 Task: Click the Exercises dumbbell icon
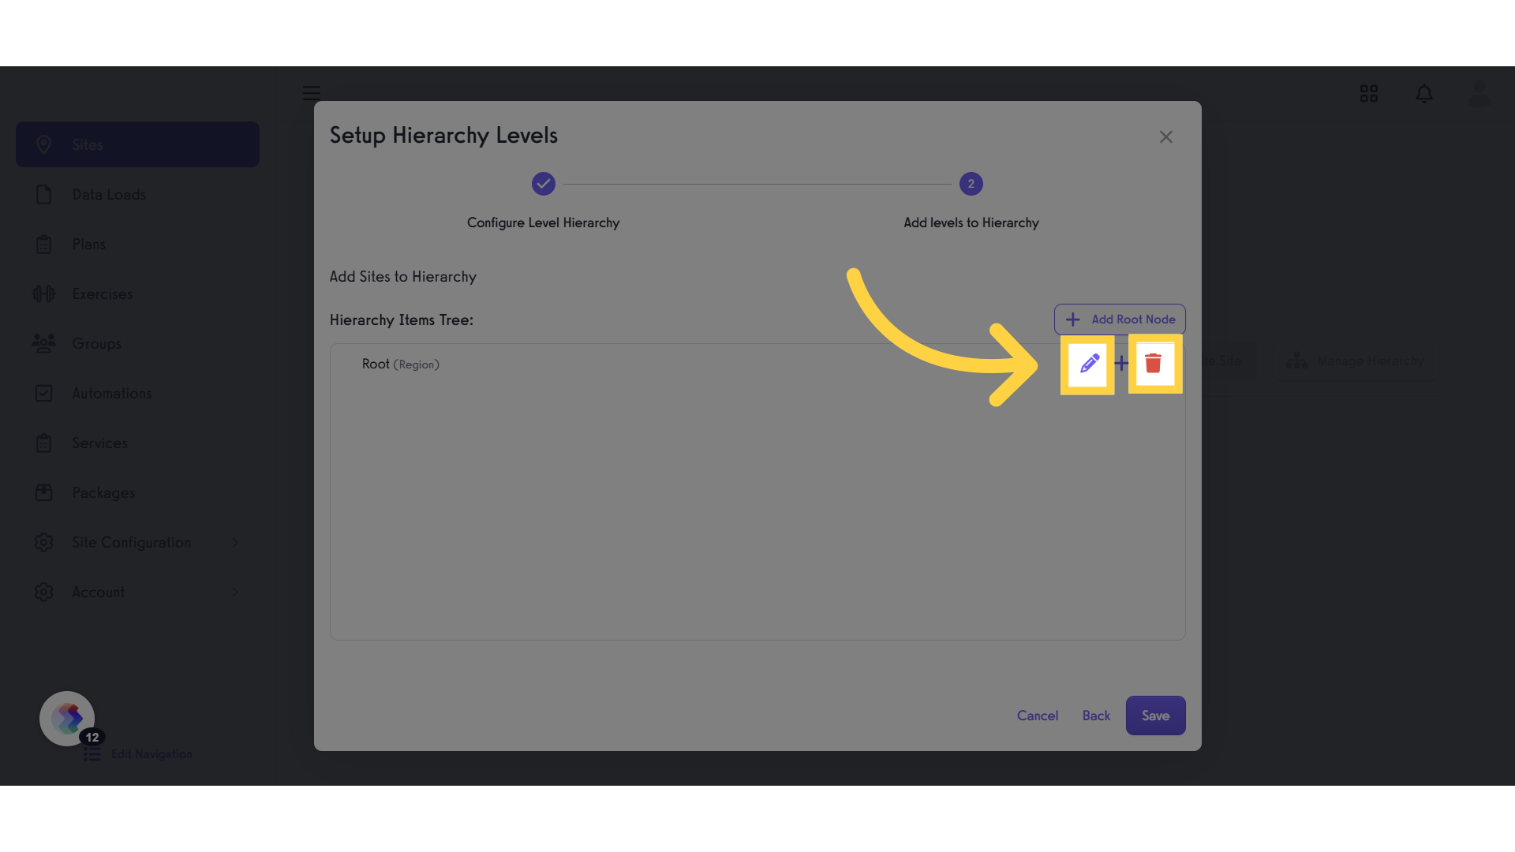click(44, 293)
